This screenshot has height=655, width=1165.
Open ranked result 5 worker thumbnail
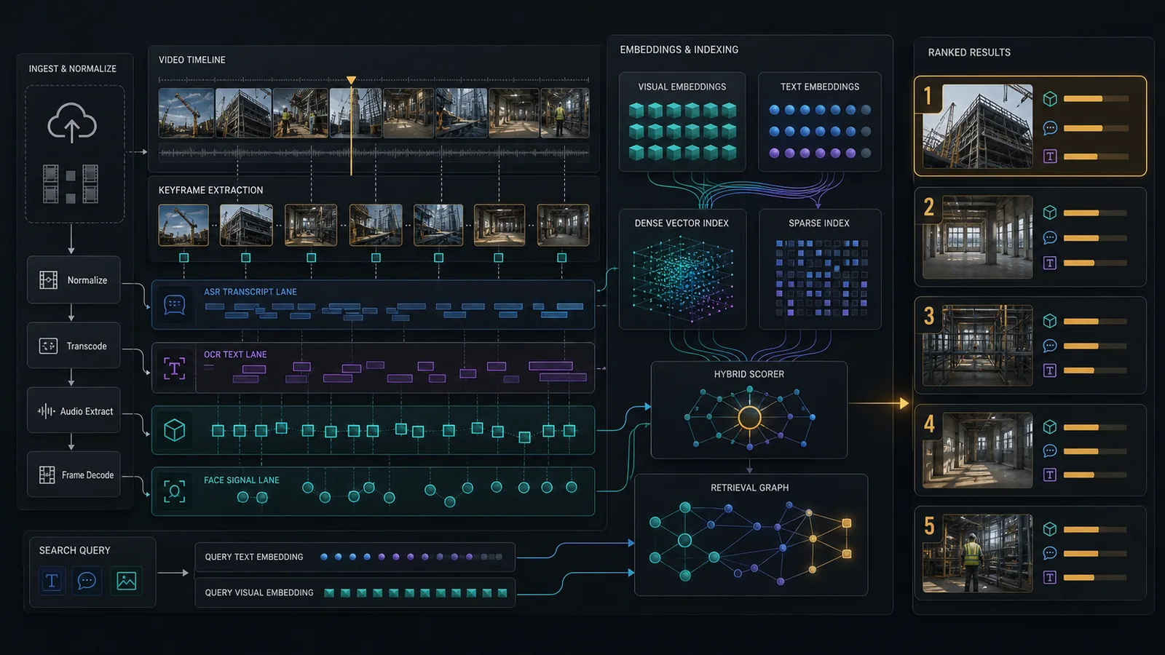point(977,553)
